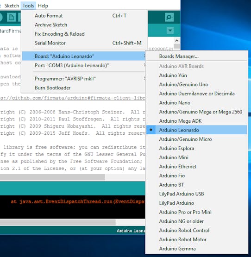This screenshot has width=251, height=257.
Task: Open the Help menu
Action: (x=43, y=6)
